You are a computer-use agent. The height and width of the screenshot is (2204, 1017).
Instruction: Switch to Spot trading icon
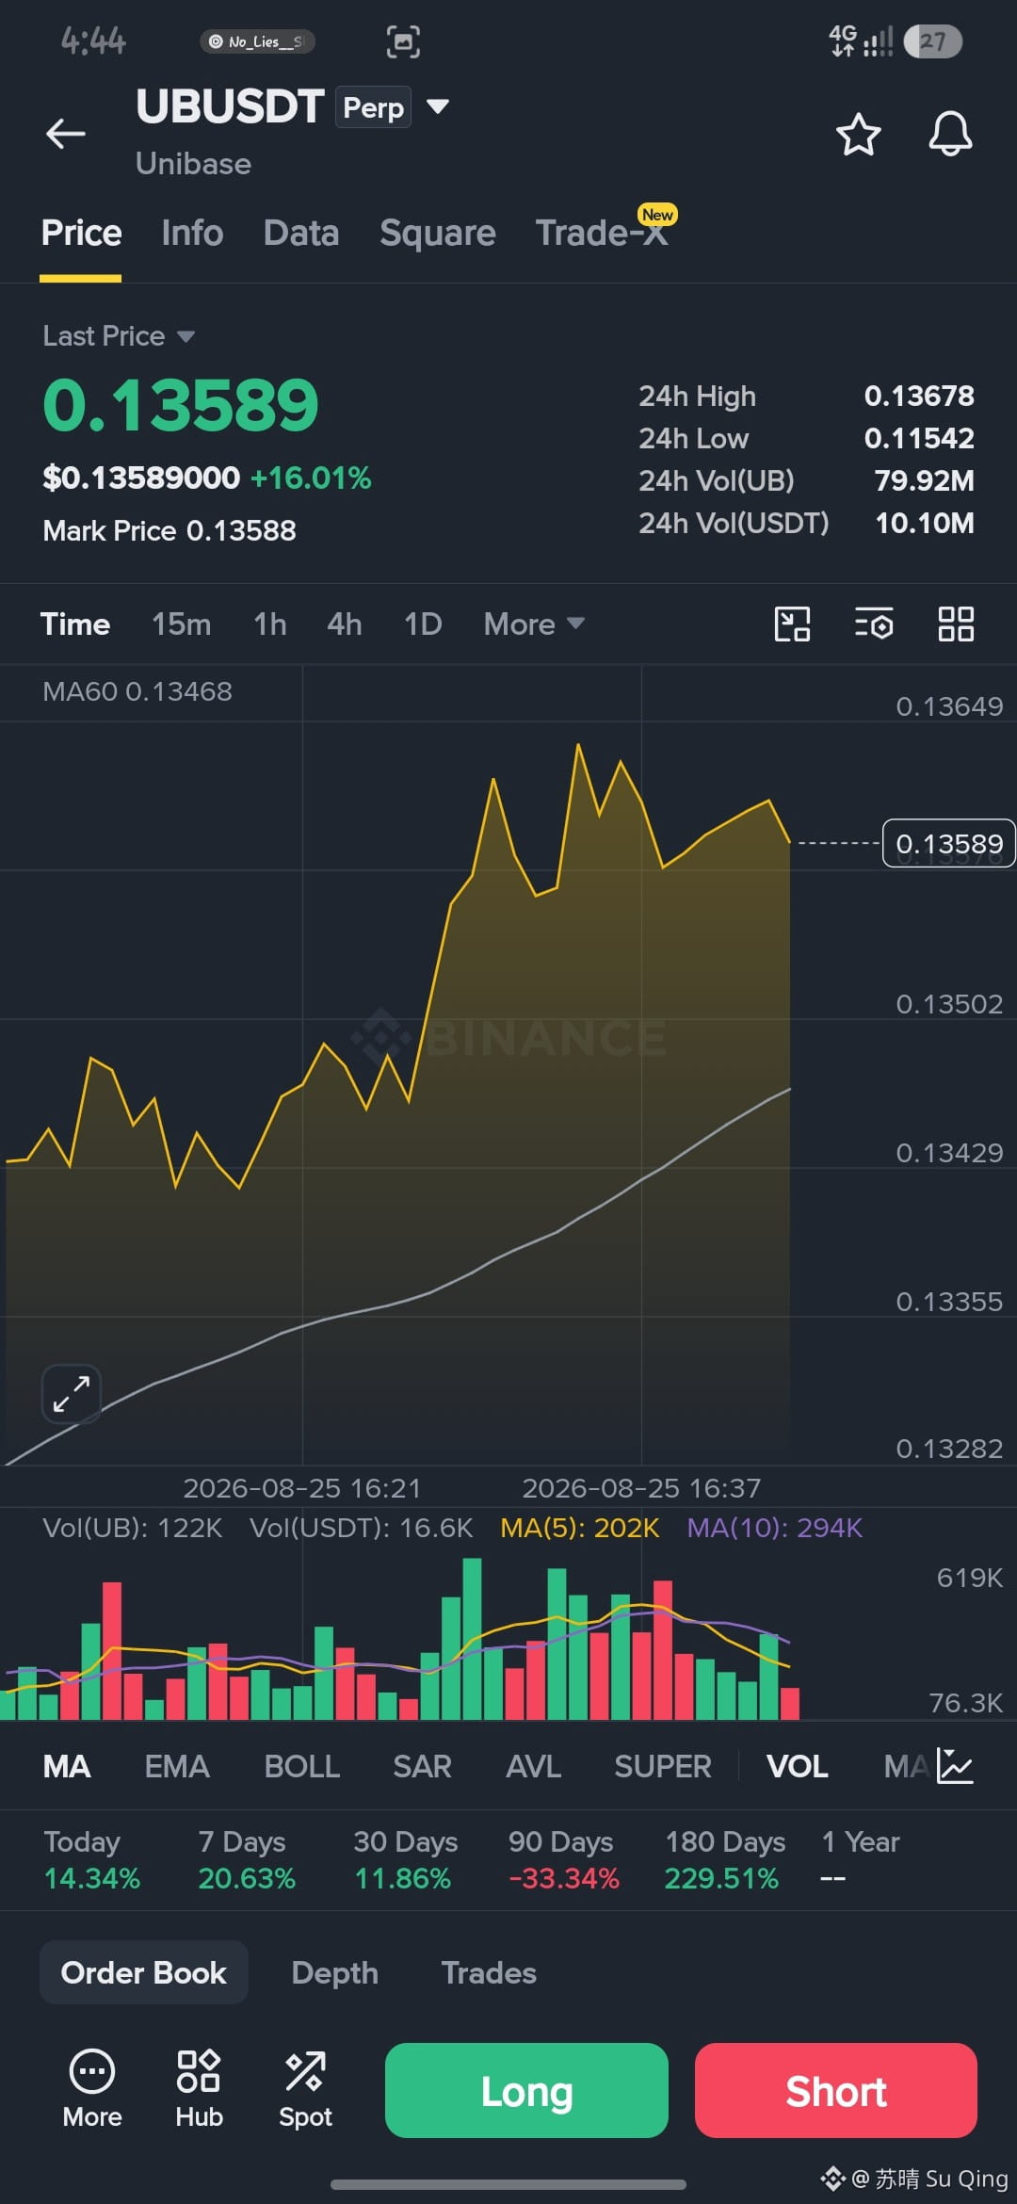click(305, 2089)
